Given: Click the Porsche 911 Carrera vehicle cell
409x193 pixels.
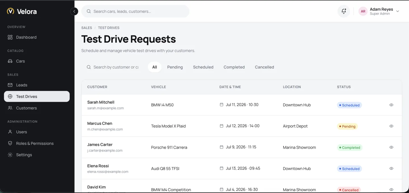Looking at the screenshot, I should [x=169, y=147].
